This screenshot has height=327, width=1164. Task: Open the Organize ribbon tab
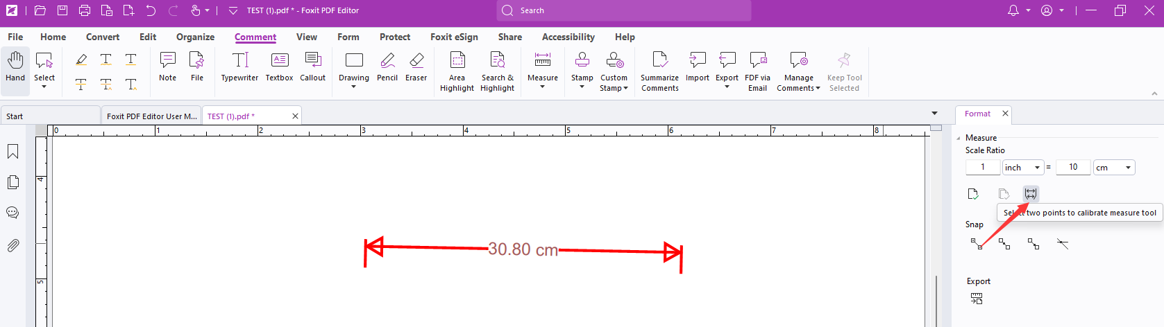pos(195,37)
